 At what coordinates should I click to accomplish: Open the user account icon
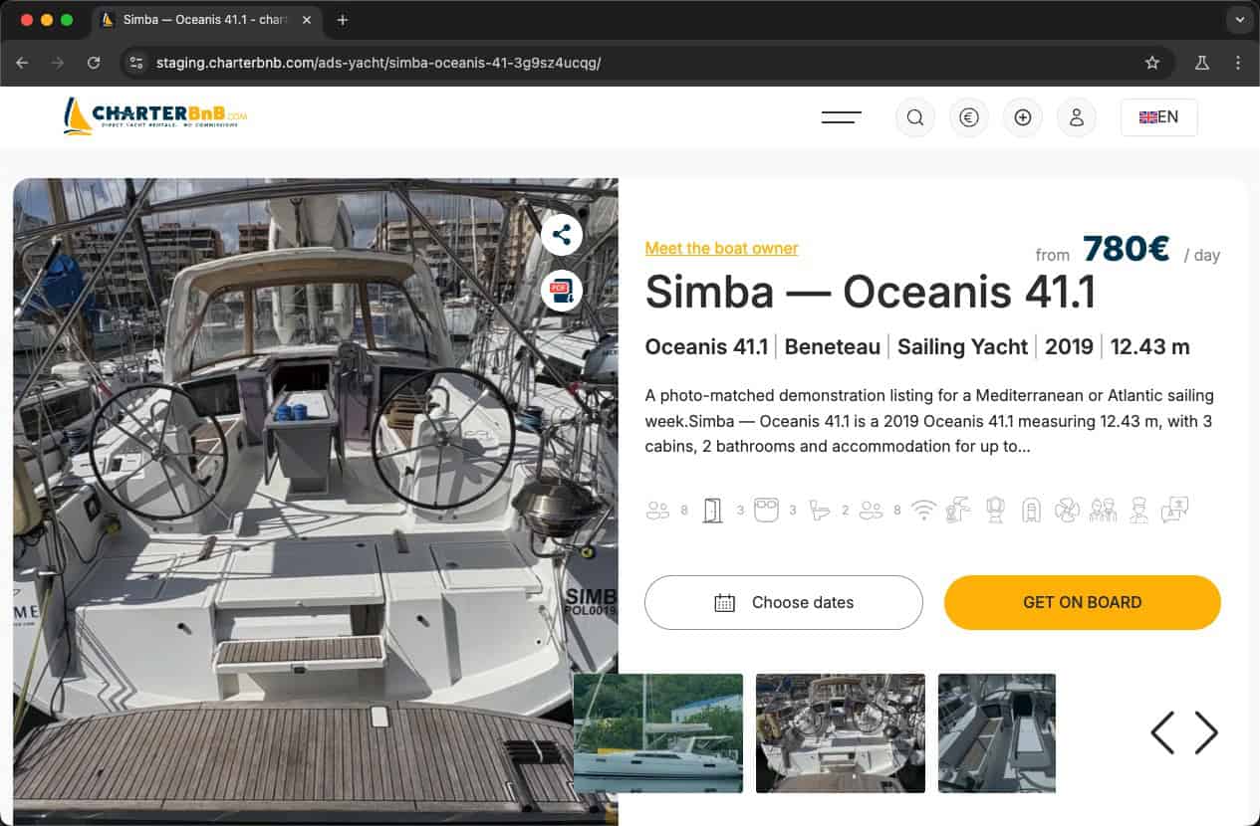[1076, 117]
